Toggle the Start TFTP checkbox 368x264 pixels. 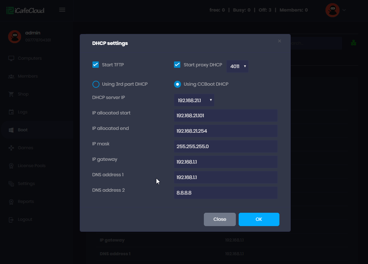[x=95, y=65]
